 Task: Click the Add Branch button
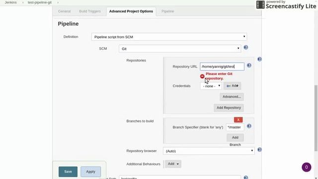coord(235,138)
